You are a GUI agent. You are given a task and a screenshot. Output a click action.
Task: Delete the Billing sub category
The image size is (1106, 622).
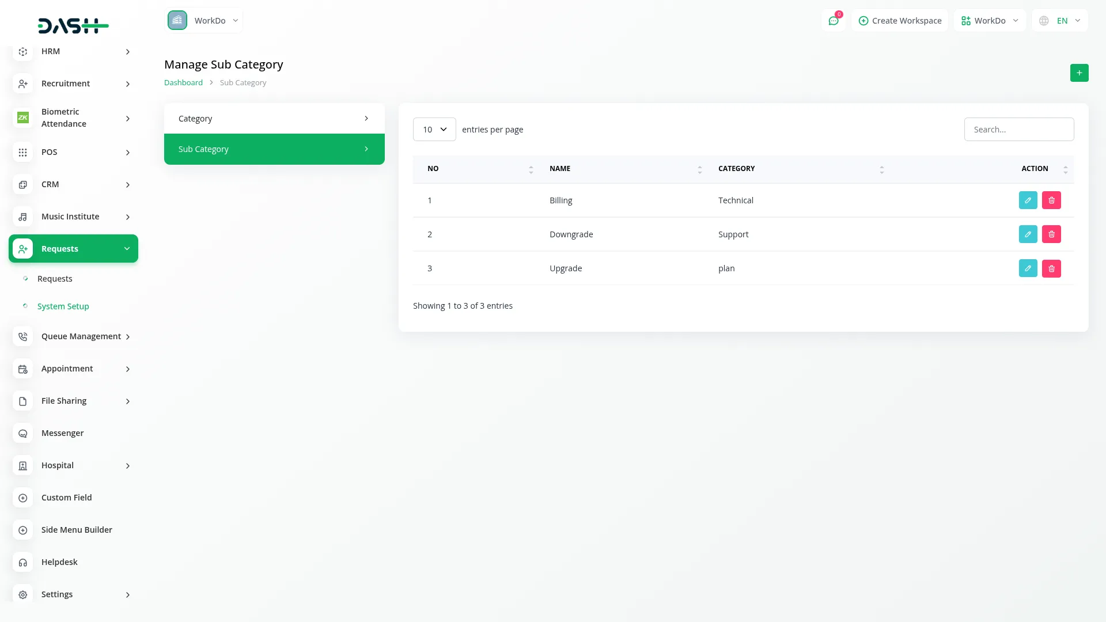[1051, 200]
